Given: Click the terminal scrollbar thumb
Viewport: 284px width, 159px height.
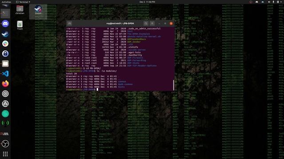Looking at the screenshot, I should coord(174,85).
